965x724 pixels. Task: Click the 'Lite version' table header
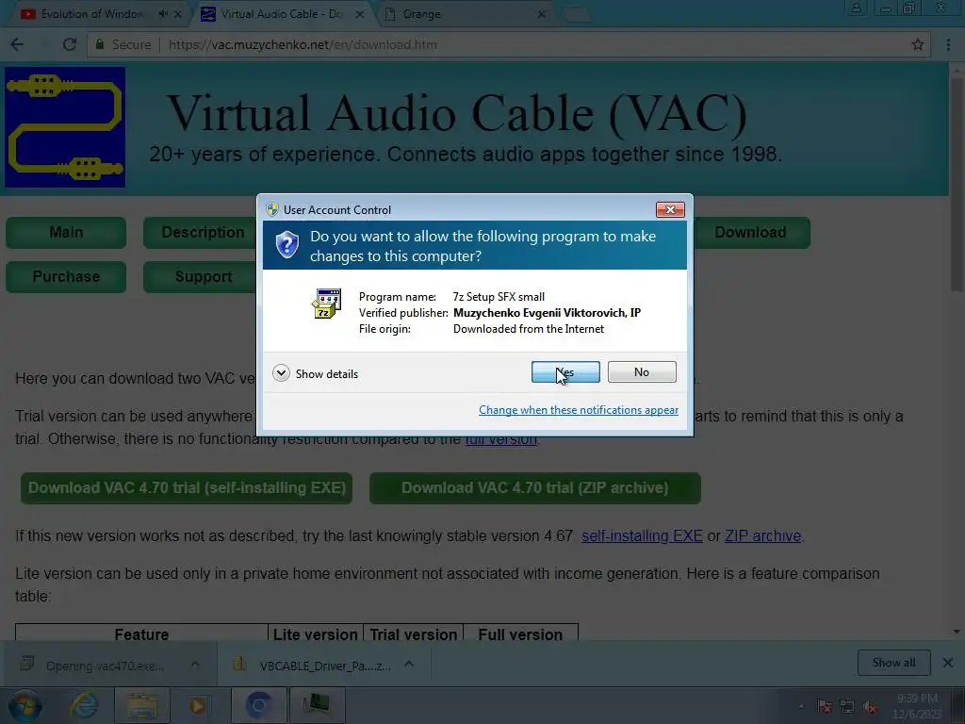click(x=315, y=634)
